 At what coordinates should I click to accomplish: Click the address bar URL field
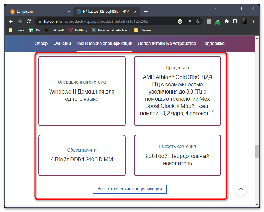pos(105,21)
